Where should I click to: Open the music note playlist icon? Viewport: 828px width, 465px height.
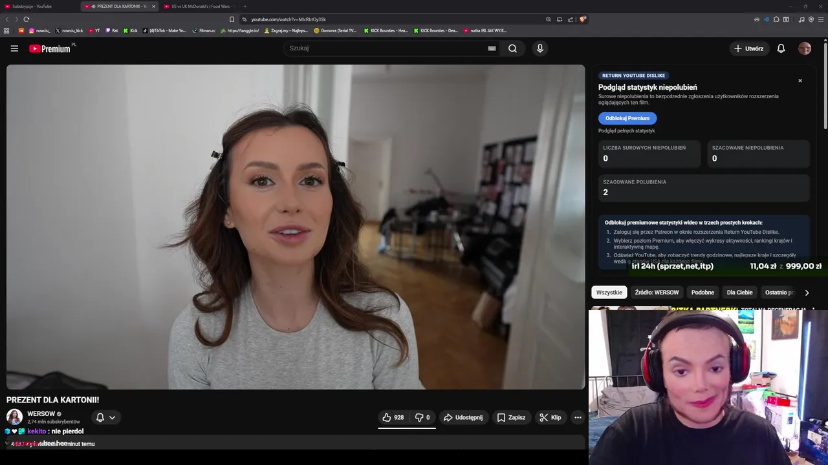click(x=801, y=19)
